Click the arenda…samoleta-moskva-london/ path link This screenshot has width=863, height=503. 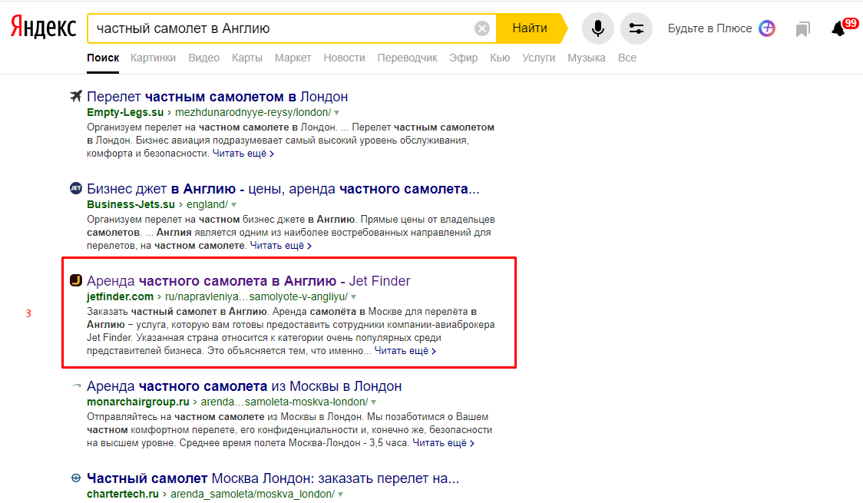click(284, 402)
